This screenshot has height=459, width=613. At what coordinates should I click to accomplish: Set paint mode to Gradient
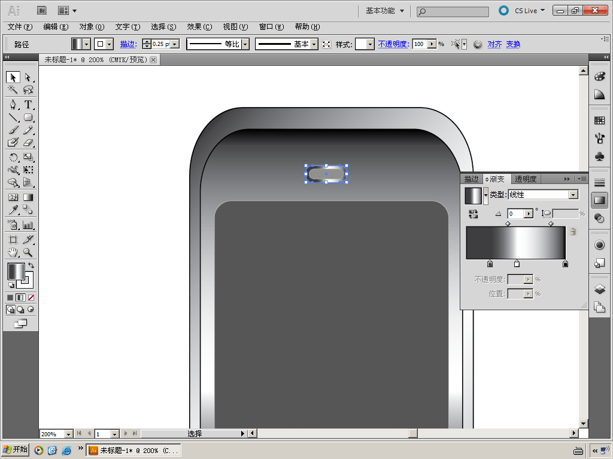click(x=20, y=298)
